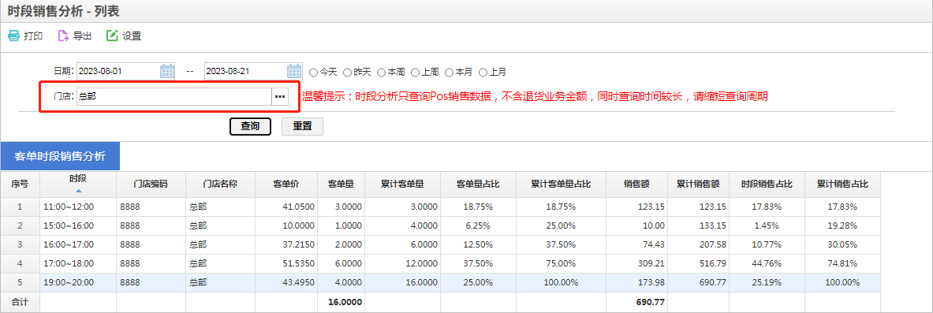The image size is (933, 313).
Task: Click the export icon for 导出
Action: point(63,35)
